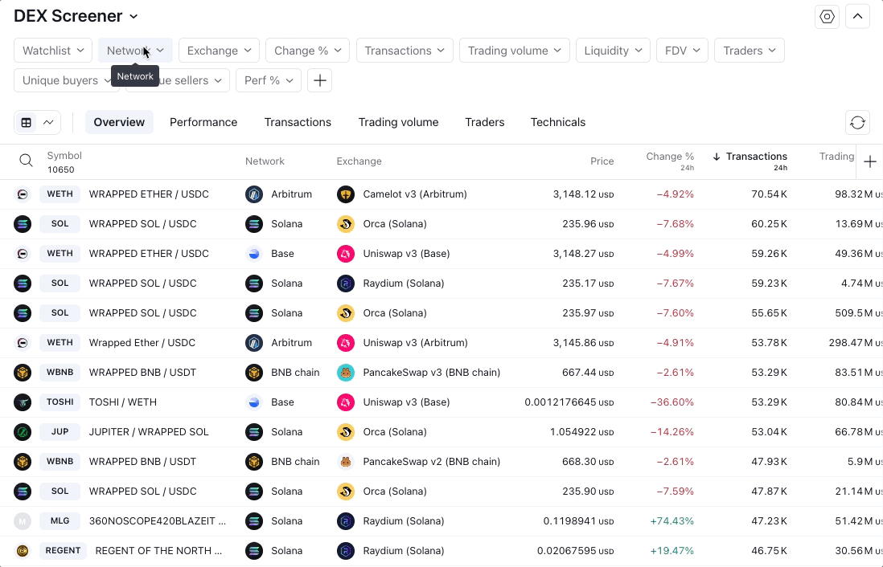This screenshot has height=567, width=883.
Task: Click Base network icon in TOSHI row
Action: tap(254, 402)
